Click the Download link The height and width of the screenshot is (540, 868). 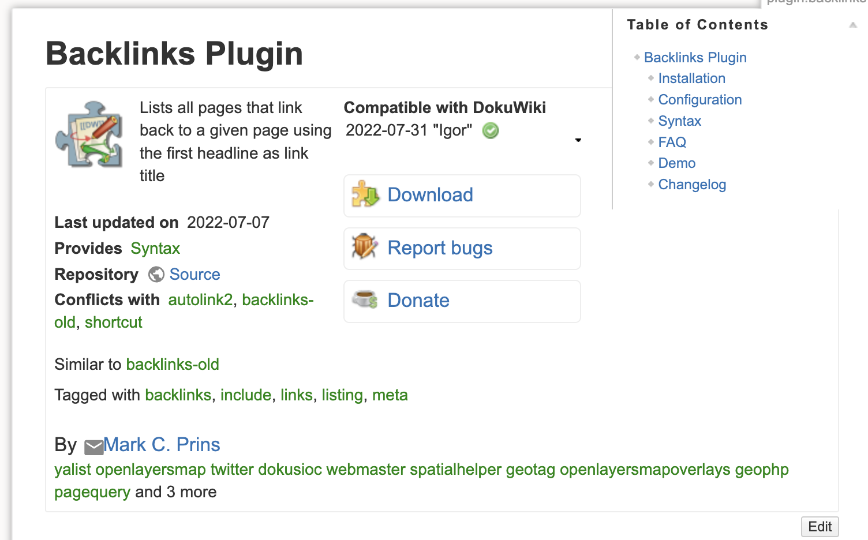pyautogui.click(x=430, y=195)
